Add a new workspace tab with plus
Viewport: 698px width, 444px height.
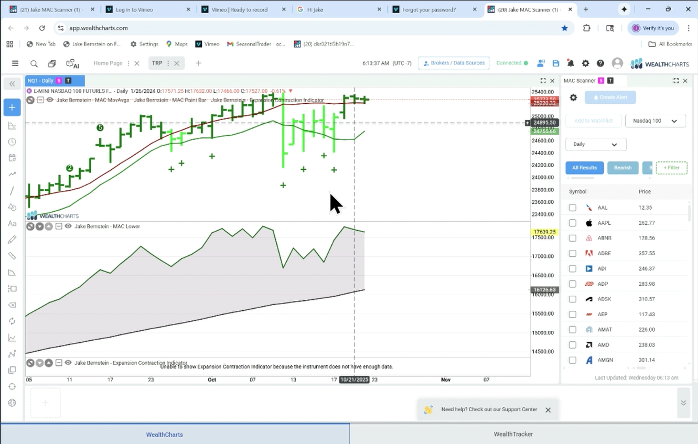coord(198,63)
